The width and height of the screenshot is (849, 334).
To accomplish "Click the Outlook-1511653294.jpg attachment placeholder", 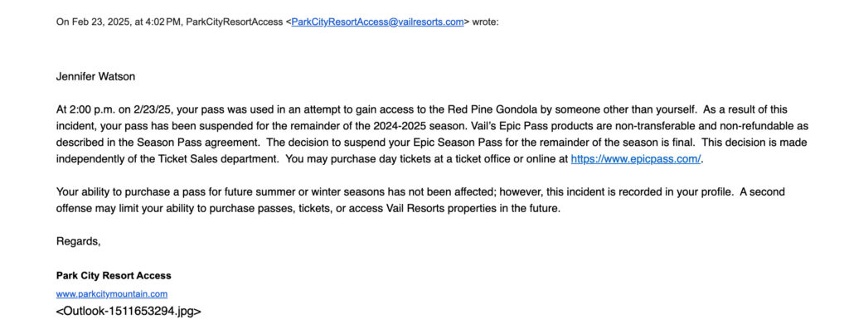I will (x=129, y=312).
